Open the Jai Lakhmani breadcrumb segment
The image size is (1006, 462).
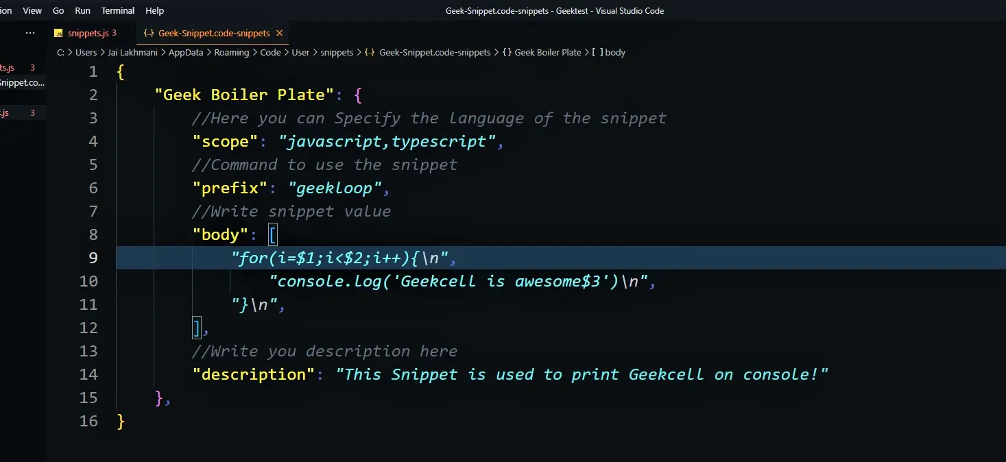tap(132, 52)
